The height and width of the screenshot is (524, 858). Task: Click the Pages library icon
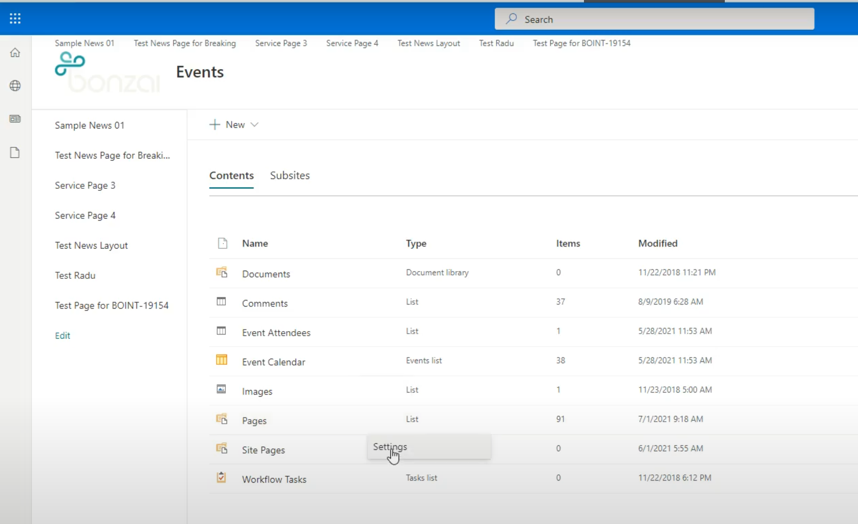pyautogui.click(x=221, y=419)
